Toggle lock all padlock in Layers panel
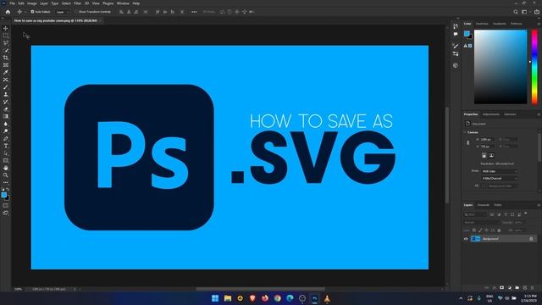 (x=499, y=230)
